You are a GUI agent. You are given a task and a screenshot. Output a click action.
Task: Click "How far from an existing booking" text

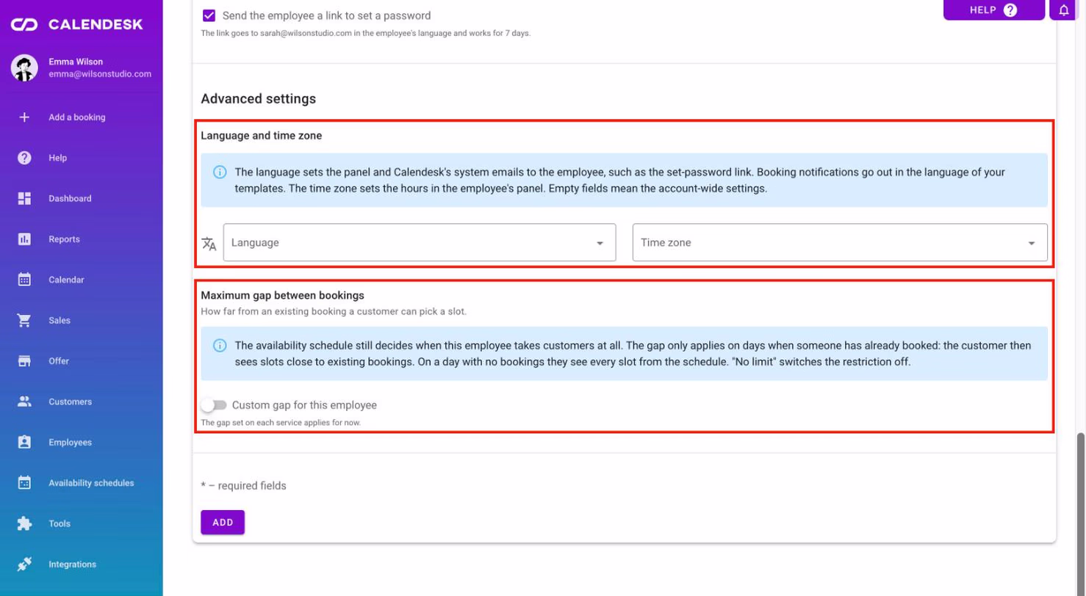point(334,311)
